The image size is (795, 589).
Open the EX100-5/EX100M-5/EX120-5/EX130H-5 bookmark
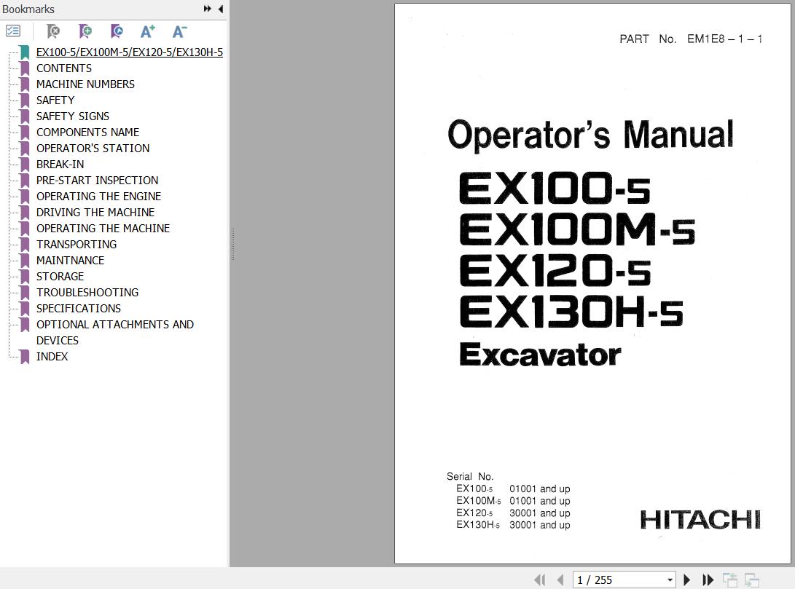tap(129, 52)
